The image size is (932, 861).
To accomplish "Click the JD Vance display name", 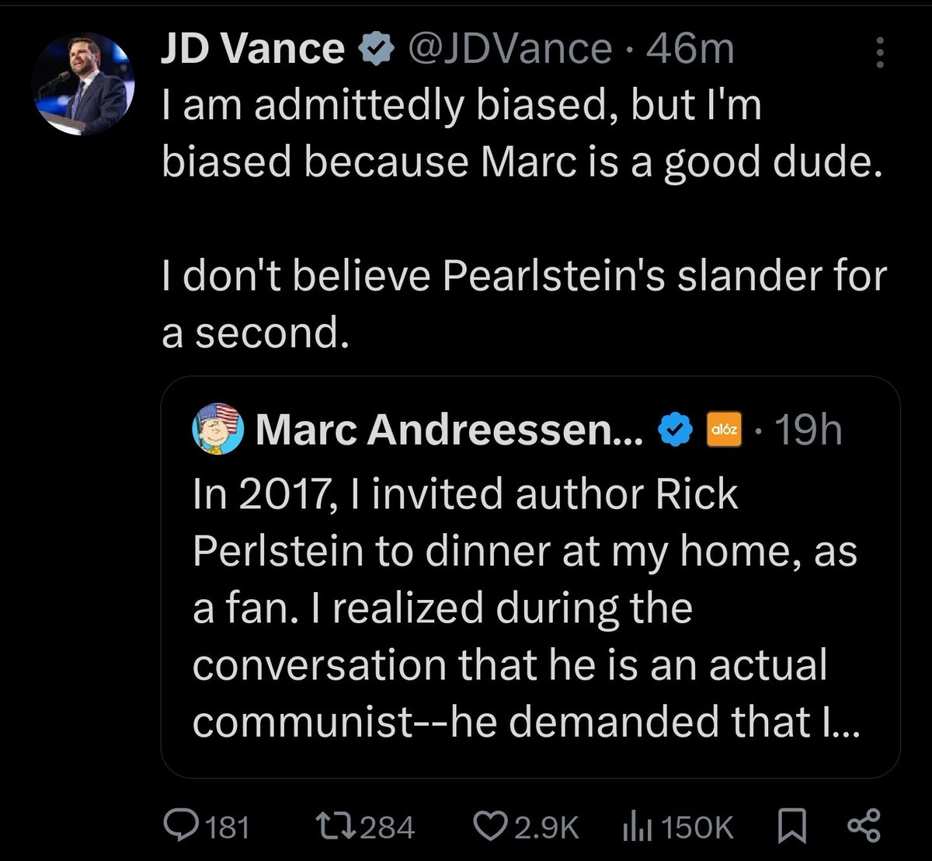I will (x=252, y=50).
